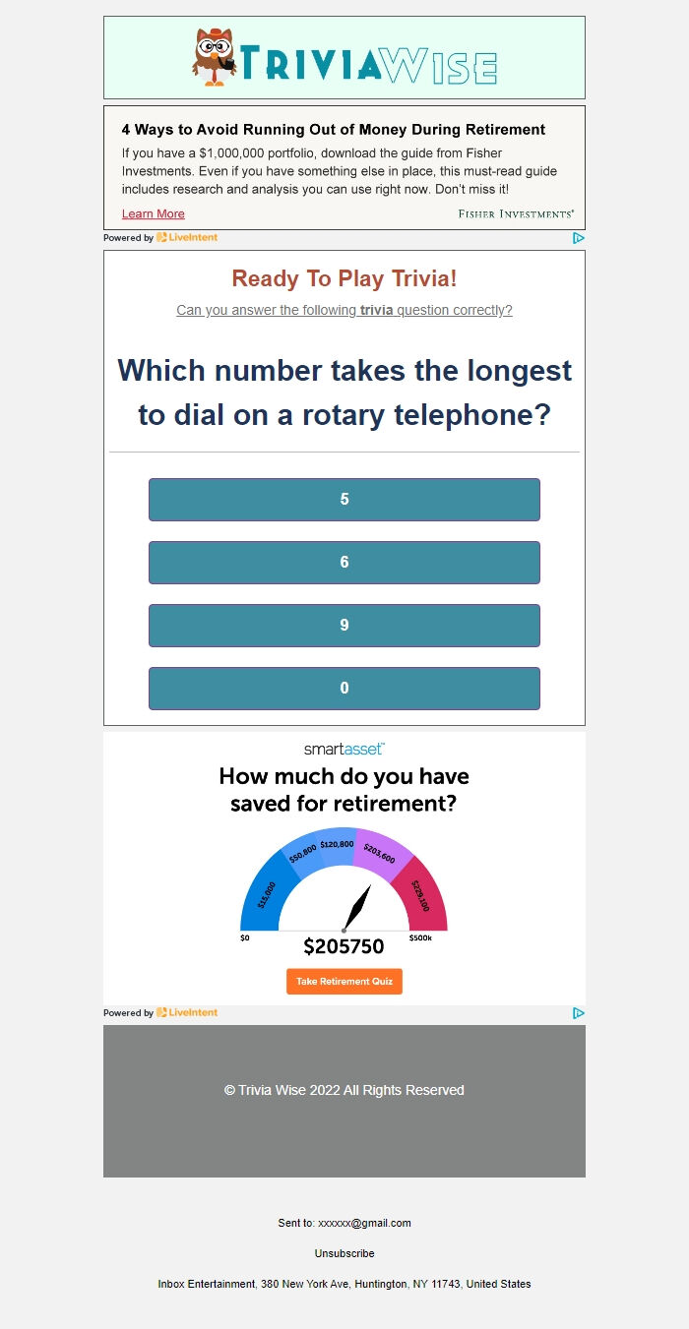Click the TriviaWise owl mascot logo
Viewport: 689px width, 1329px height.
(215, 57)
